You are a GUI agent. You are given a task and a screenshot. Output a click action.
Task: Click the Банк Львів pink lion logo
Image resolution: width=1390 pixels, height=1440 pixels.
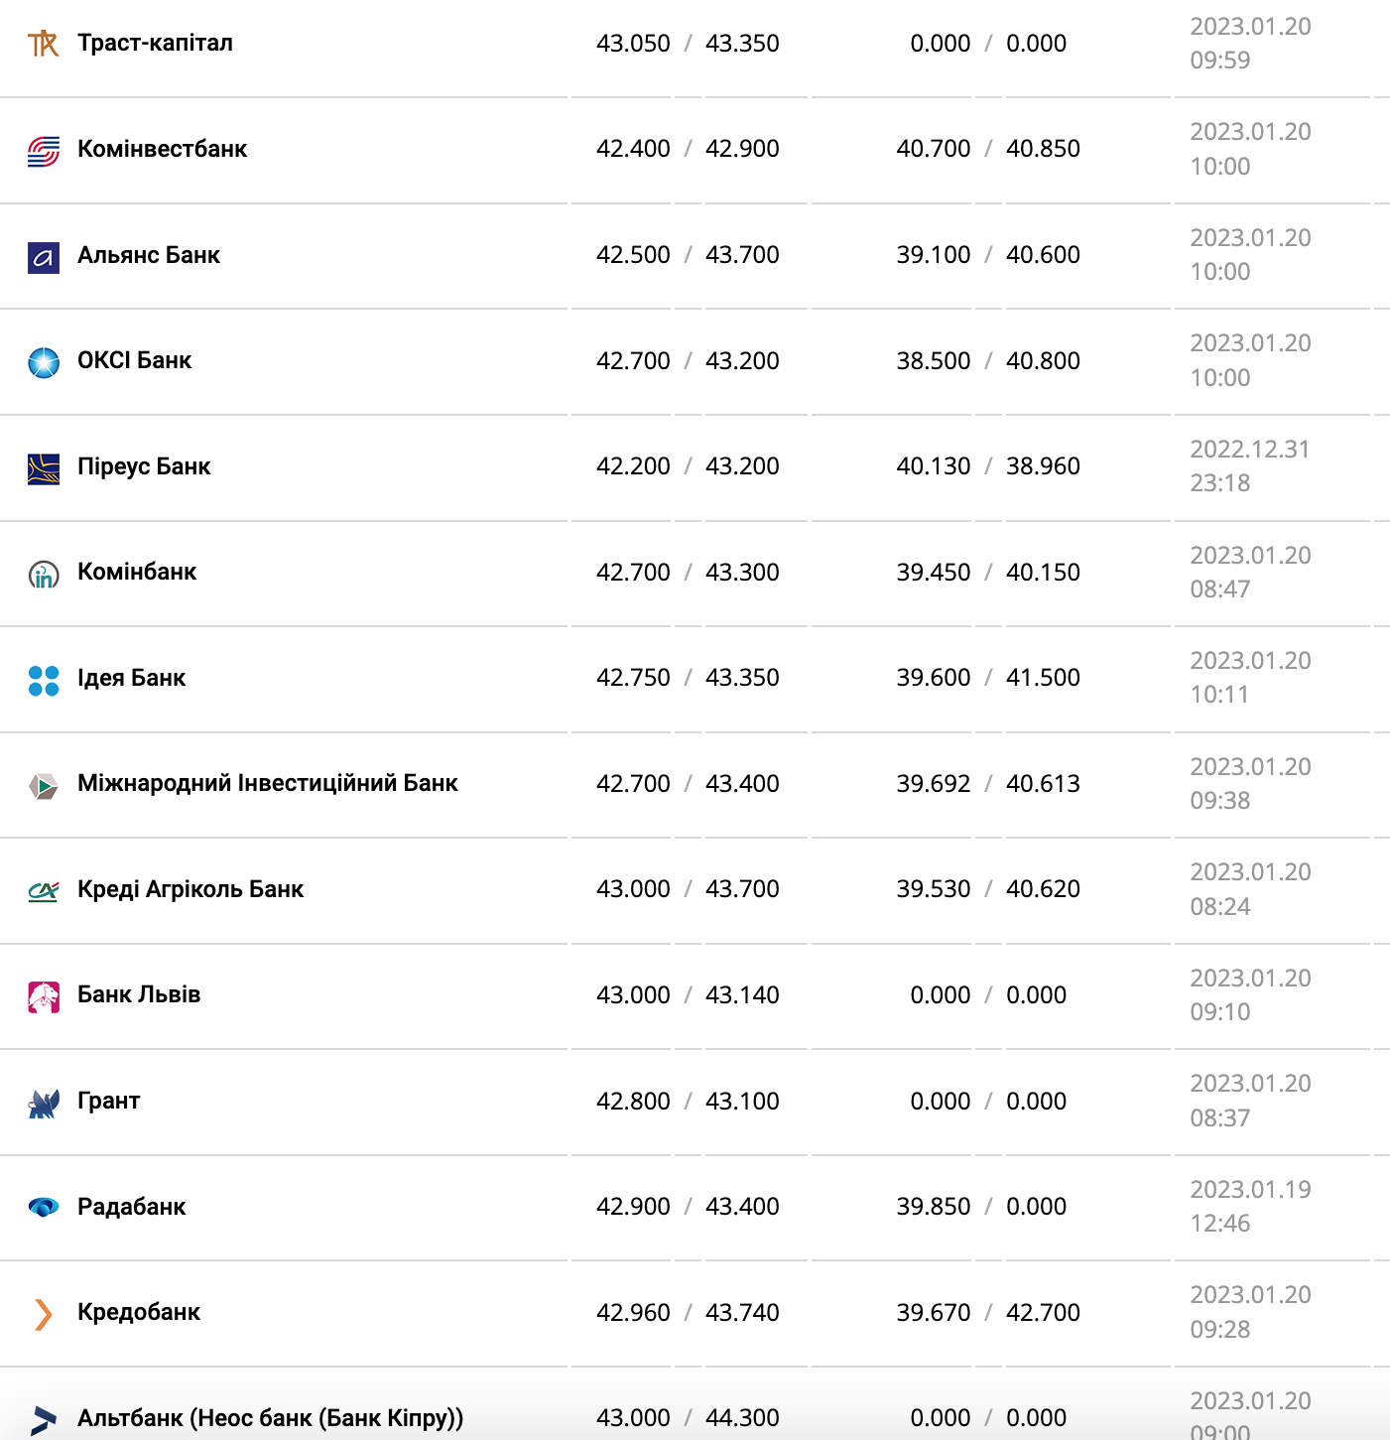(x=44, y=996)
